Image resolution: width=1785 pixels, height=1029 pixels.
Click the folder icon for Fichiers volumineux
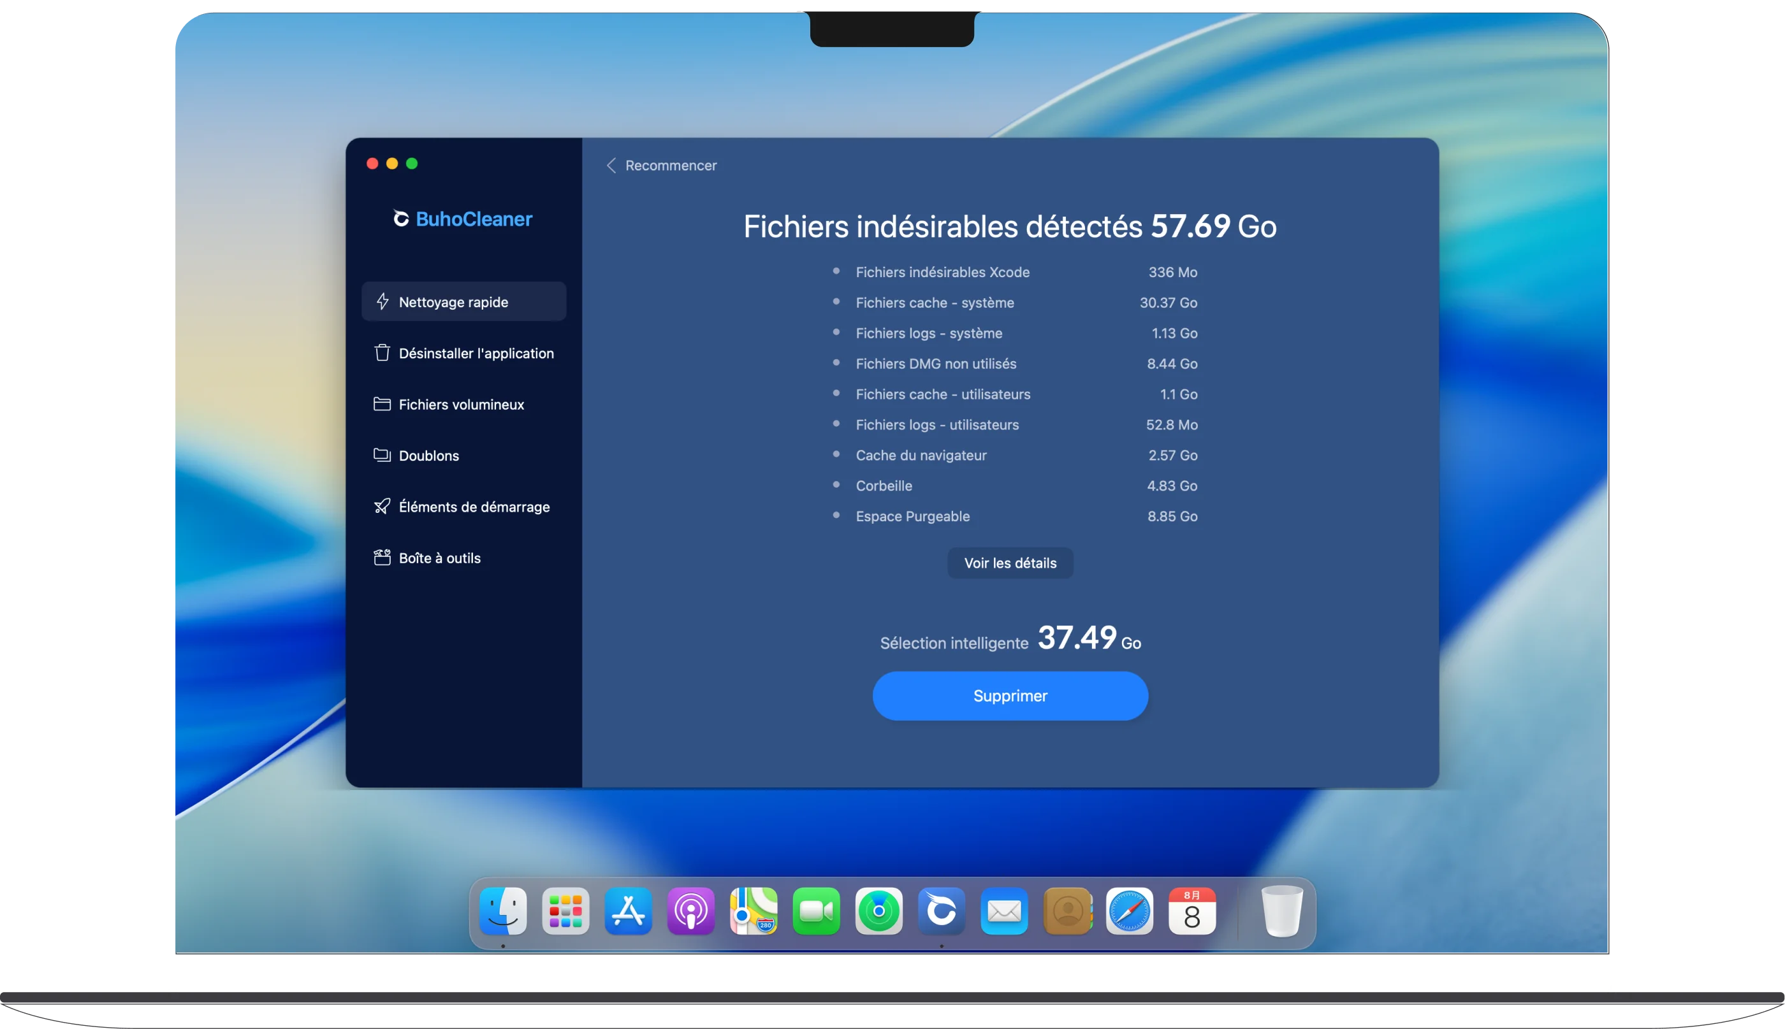[382, 404]
